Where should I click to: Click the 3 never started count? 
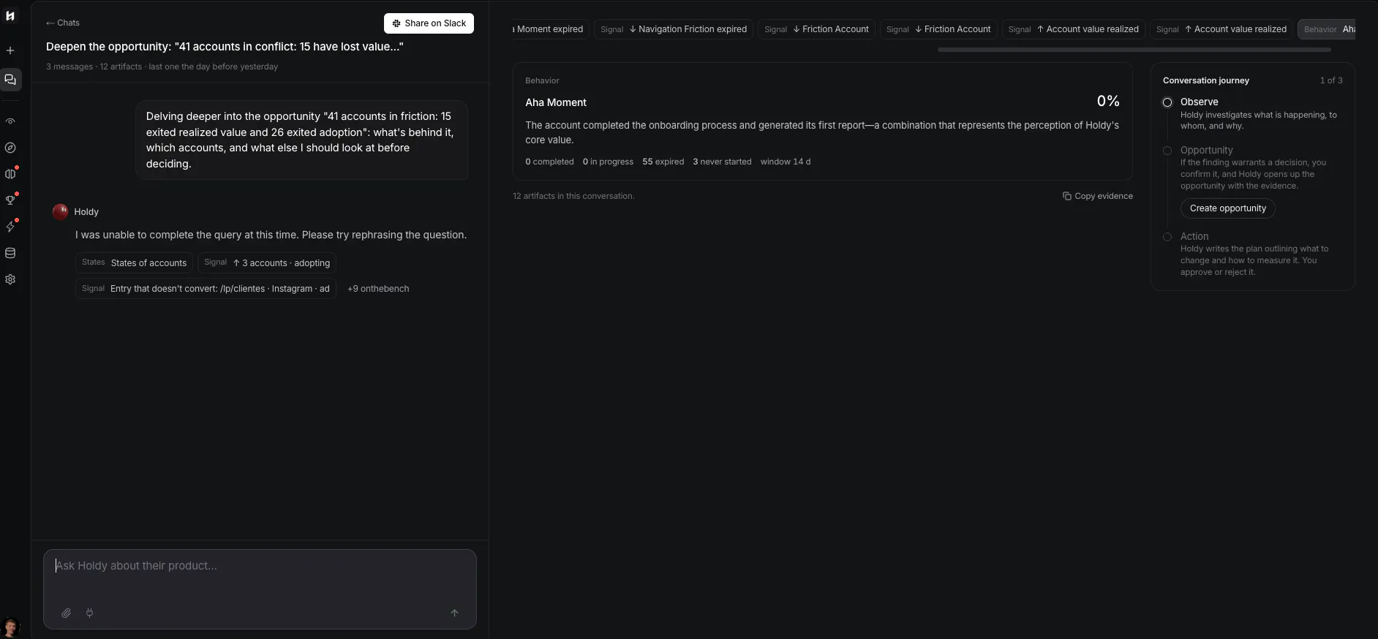[722, 162]
